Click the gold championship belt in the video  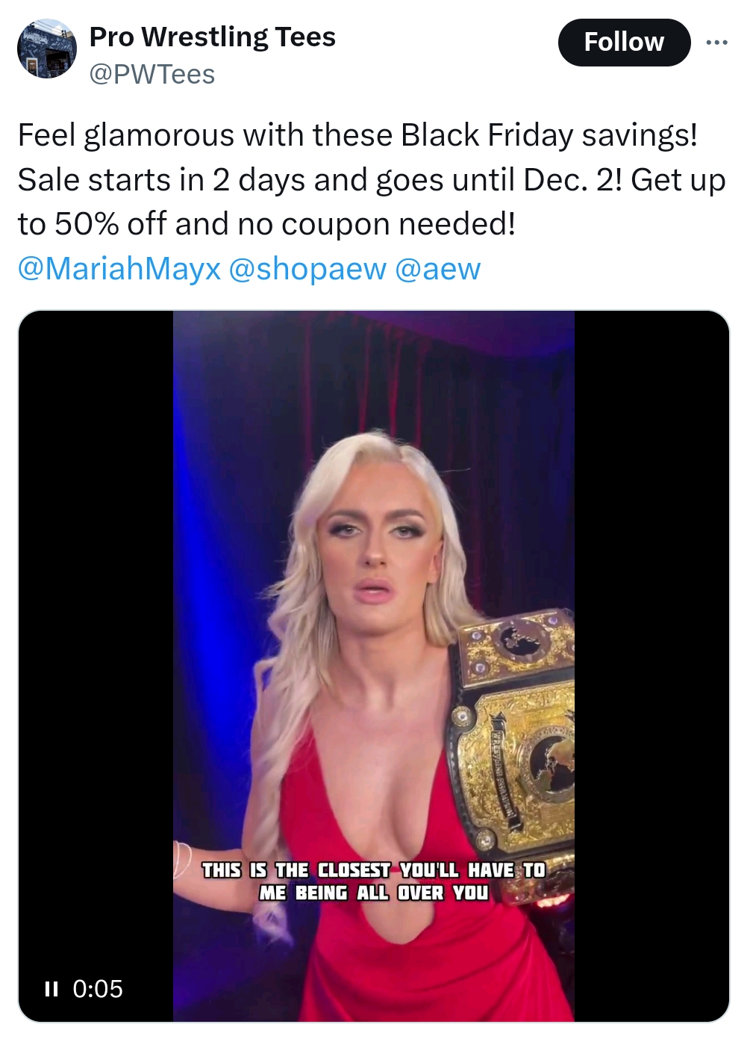(x=513, y=736)
